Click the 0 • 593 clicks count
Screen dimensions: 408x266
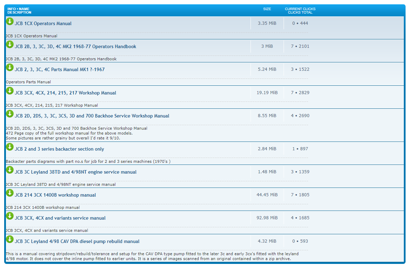(x=300, y=241)
